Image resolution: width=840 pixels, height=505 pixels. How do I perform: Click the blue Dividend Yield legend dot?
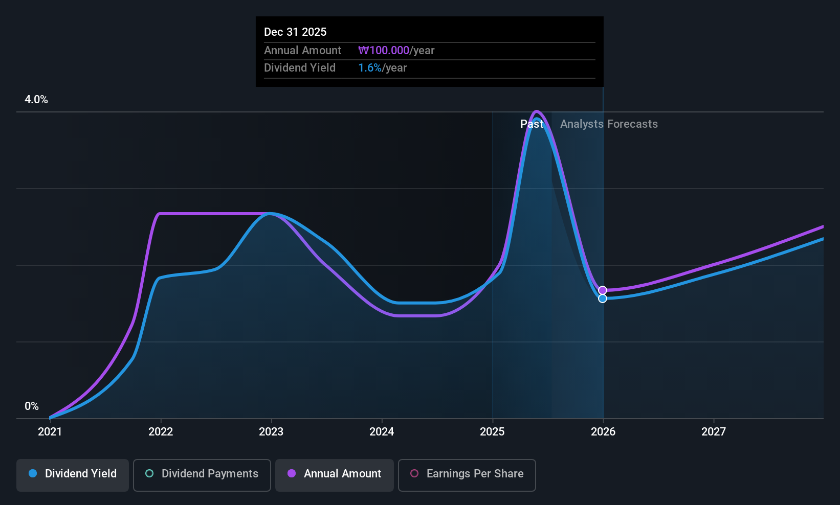coord(33,474)
